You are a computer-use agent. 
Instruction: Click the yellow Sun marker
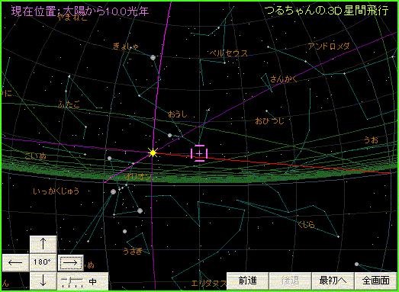(153, 153)
